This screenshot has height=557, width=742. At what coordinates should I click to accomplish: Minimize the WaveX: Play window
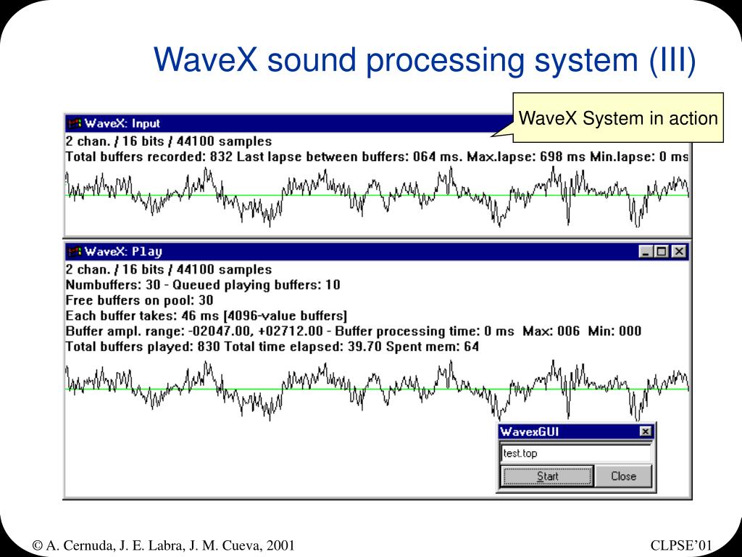tap(646, 252)
